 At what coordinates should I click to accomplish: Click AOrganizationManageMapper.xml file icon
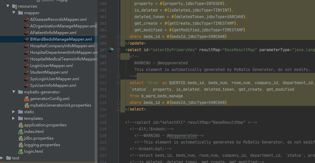point(26,26)
